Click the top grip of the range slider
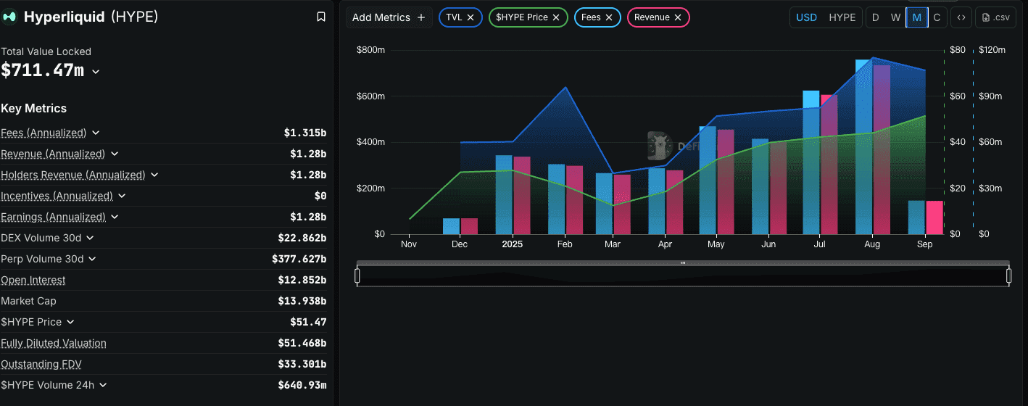 (x=683, y=262)
